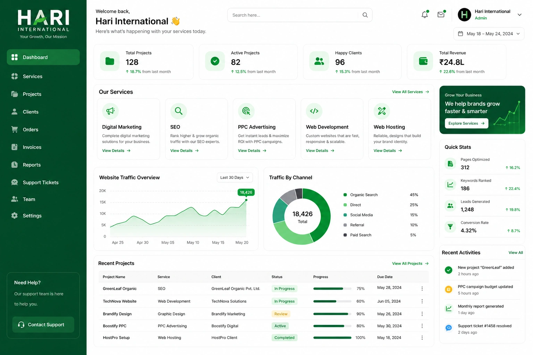Click the PPC budget updated activity icon

(449, 289)
